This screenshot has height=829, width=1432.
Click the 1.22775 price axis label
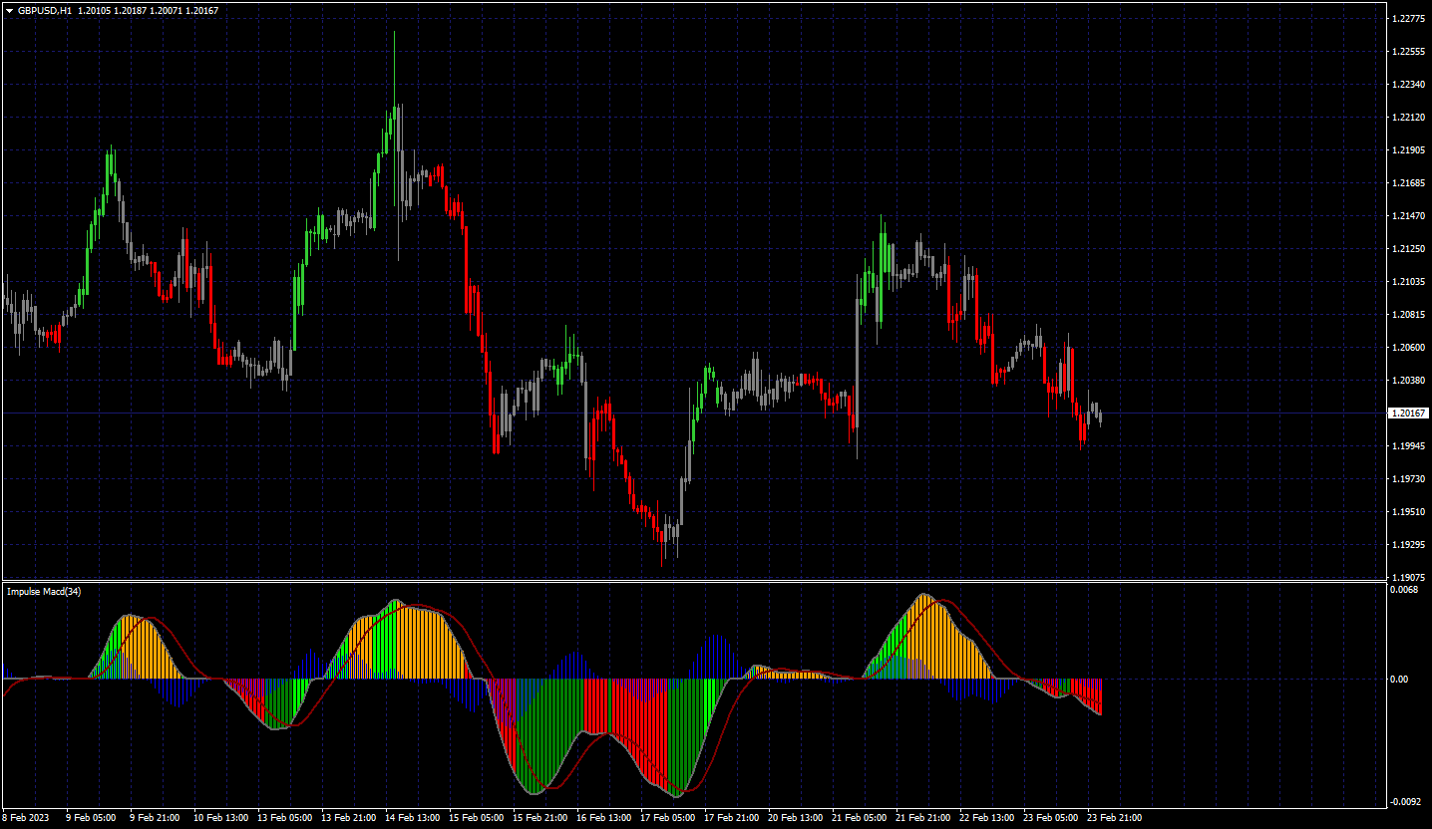pyautogui.click(x=1408, y=18)
